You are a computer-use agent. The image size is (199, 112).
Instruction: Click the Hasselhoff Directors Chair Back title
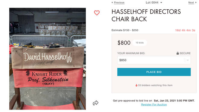146,15
